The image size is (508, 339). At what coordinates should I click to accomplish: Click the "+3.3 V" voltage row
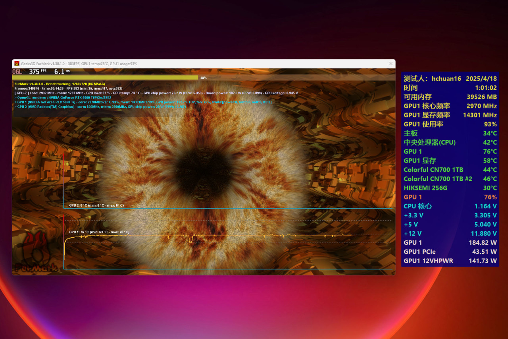tap(450, 215)
